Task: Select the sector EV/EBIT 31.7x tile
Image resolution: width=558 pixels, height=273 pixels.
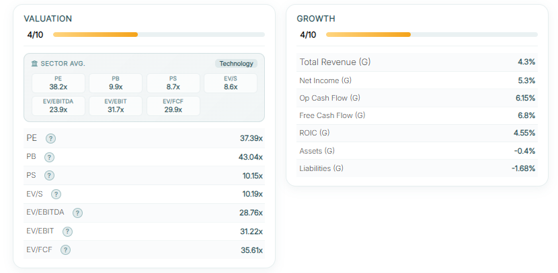Action: [x=116, y=106]
